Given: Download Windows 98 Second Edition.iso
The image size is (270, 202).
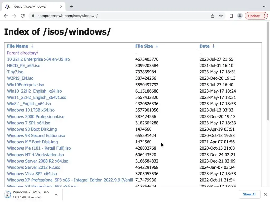Looking at the screenshot, I should 36,135.
